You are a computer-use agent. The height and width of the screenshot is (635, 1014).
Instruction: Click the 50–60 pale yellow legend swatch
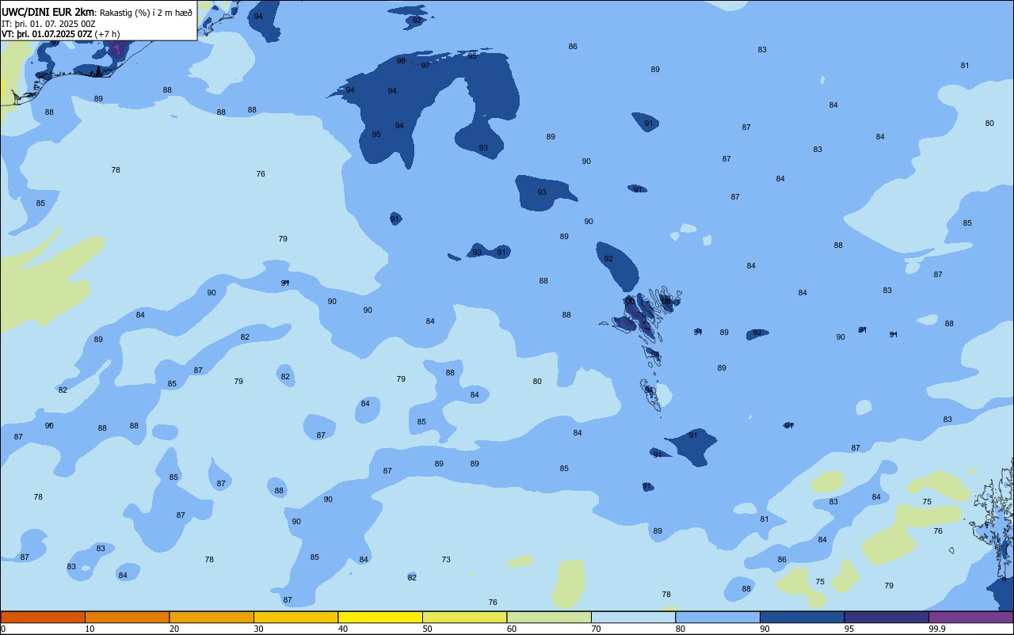(464, 617)
